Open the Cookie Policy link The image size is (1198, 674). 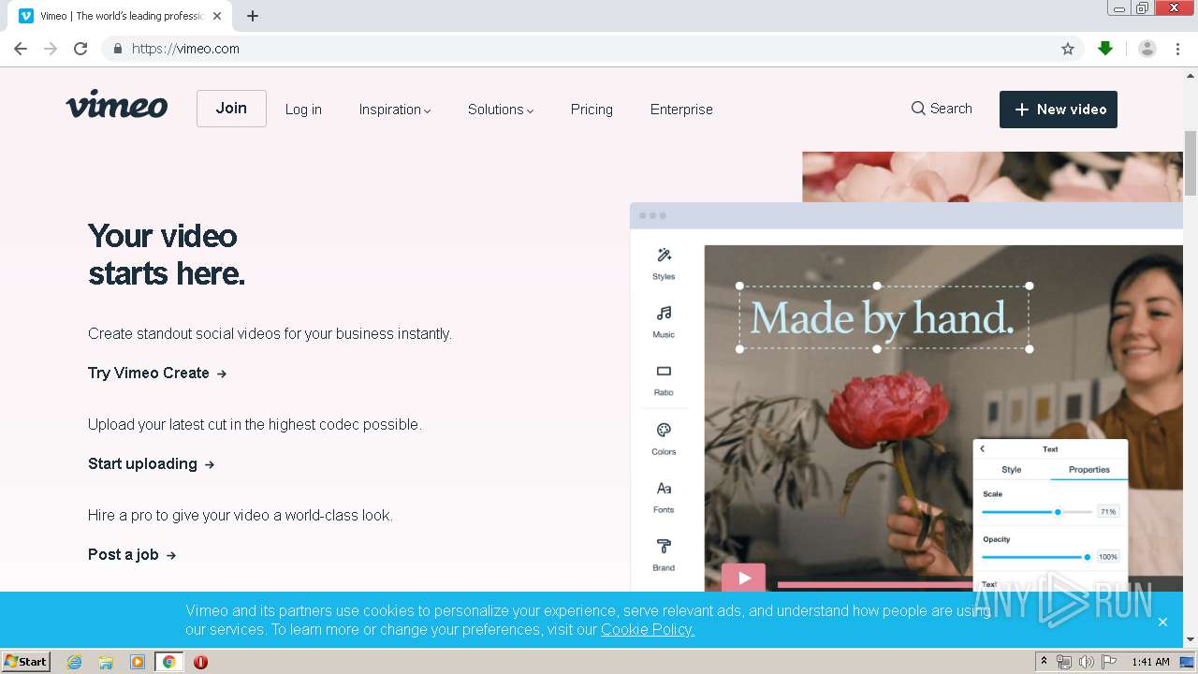coord(648,629)
